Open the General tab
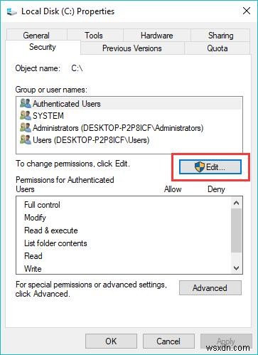The height and width of the screenshot is (355, 258). point(36,36)
